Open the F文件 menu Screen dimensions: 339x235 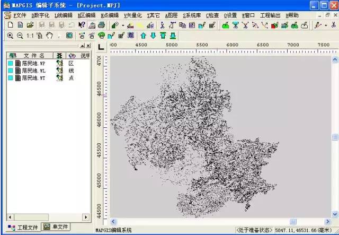(x=20, y=15)
